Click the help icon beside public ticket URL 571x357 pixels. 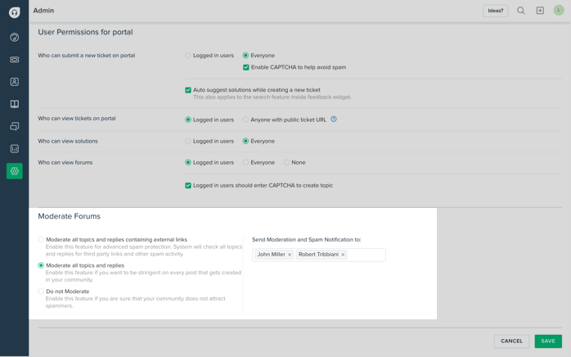tap(334, 120)
